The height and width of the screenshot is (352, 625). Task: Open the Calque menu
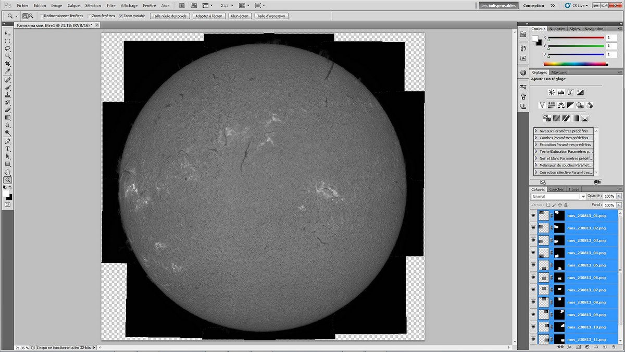pyautogui.click(x=73, y=6)
